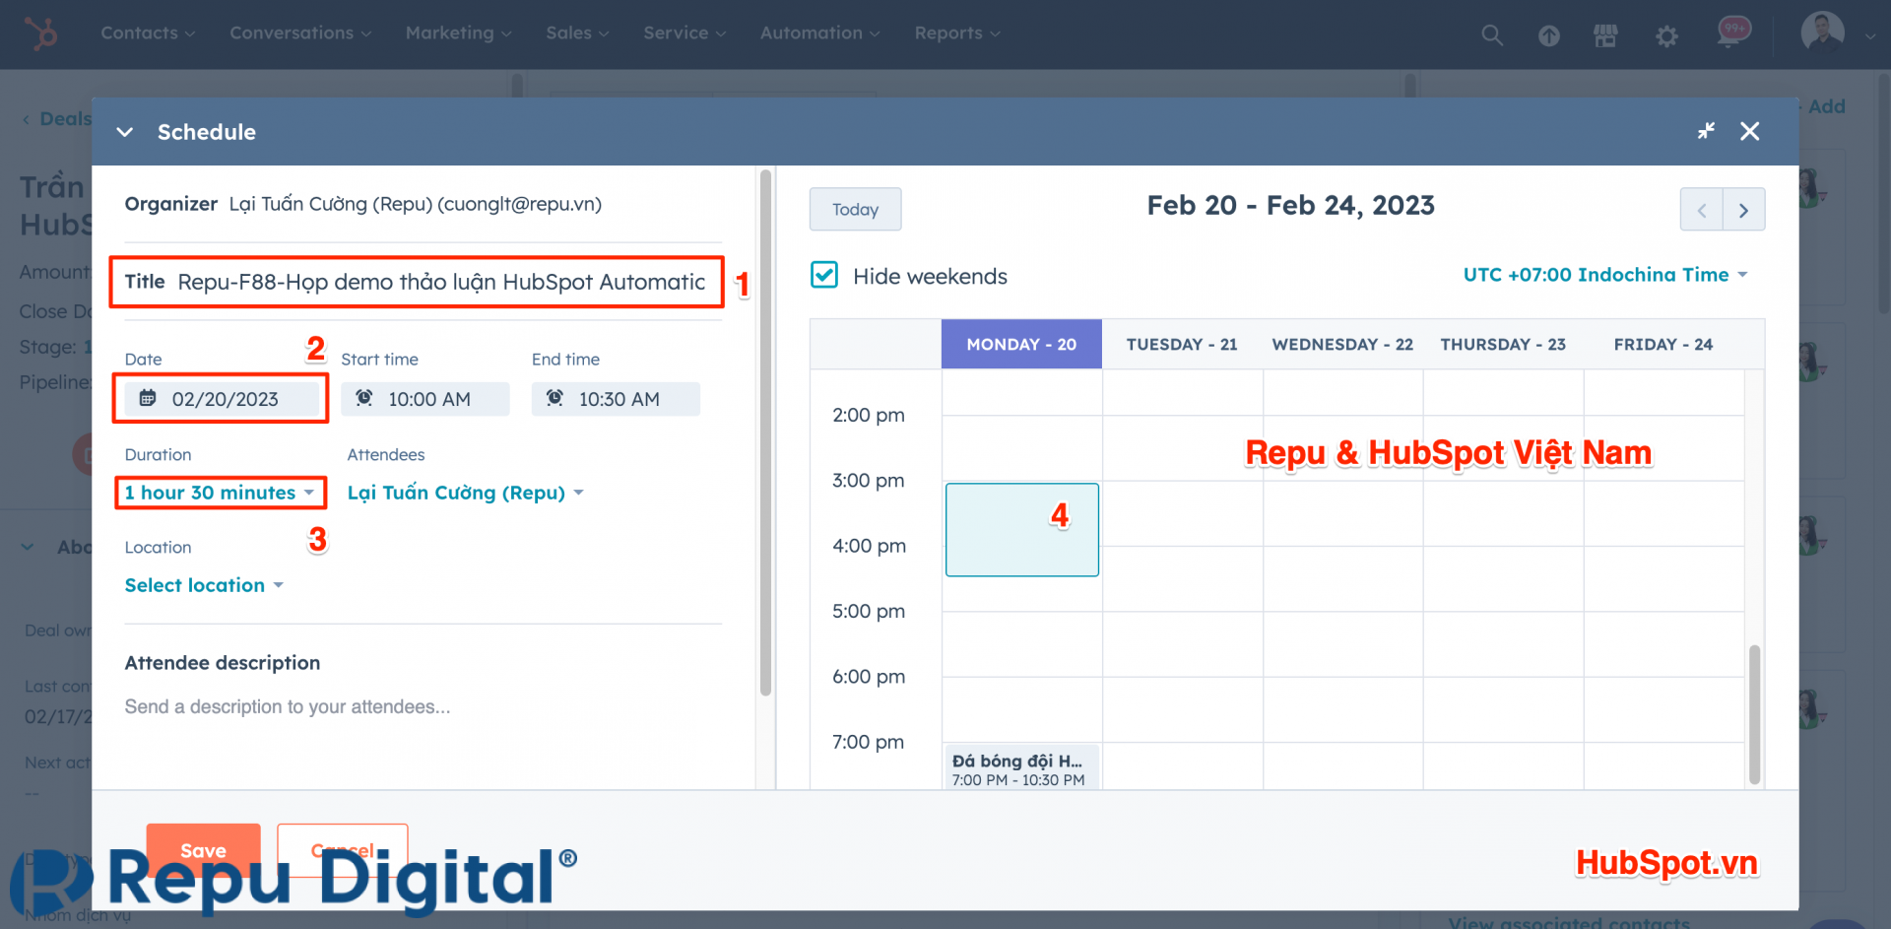Change the UTC +07:00 Indochina Time timezone
This screenshot has width=1891, height=929.
pyautogui.click(x=1604, y=275)
